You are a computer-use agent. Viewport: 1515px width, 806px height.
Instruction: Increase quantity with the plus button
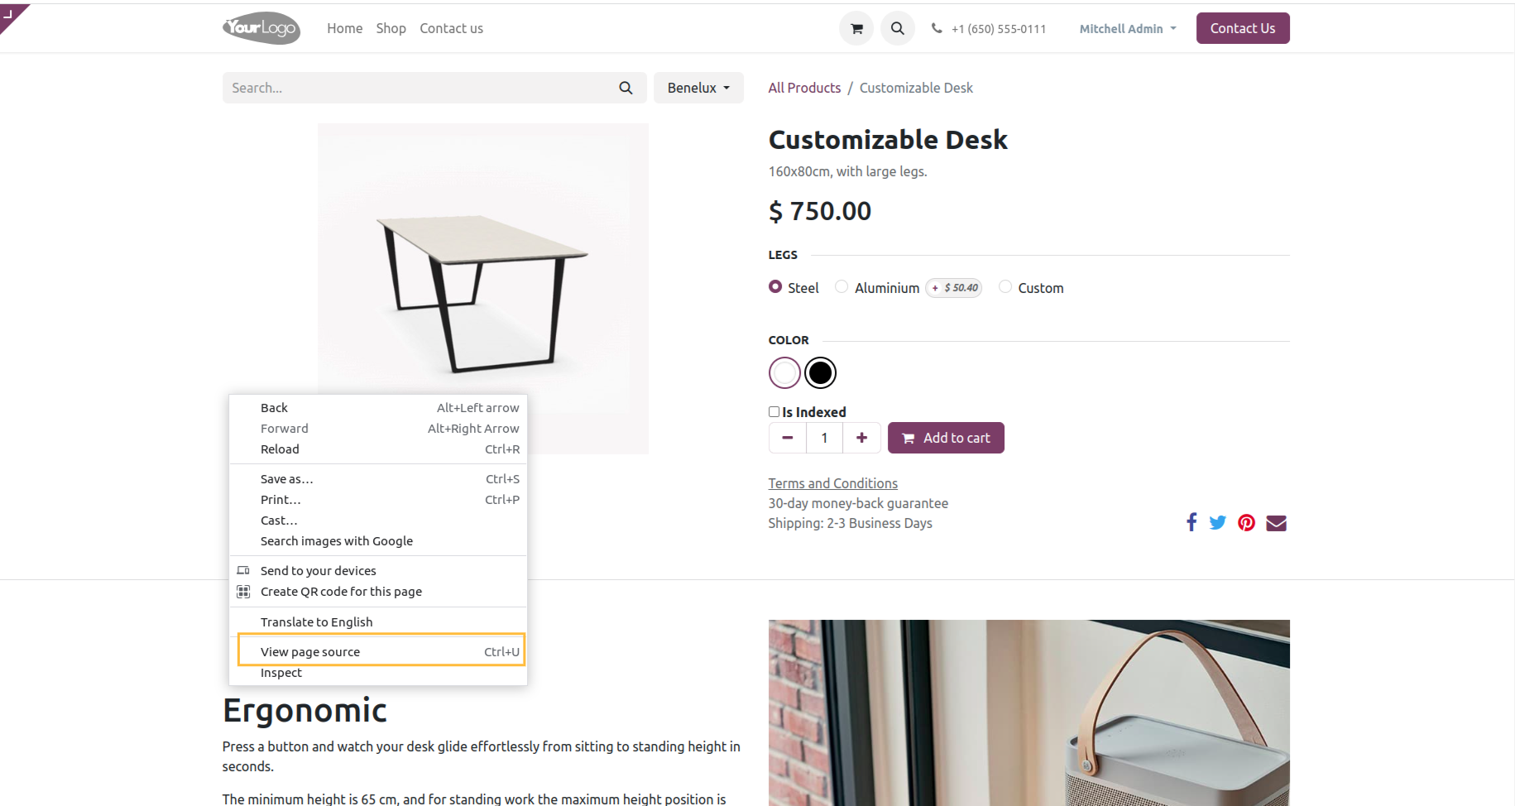coord(861,438)
